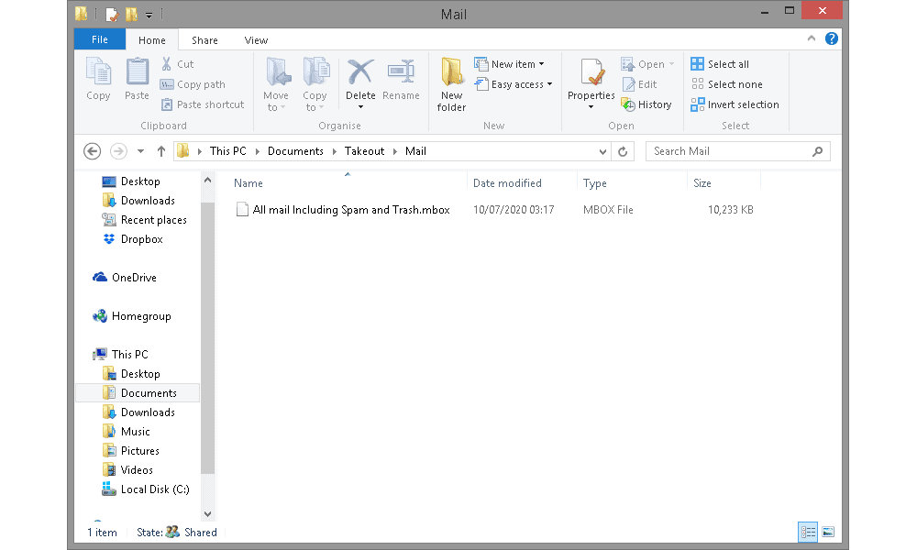Viewport: 917px width, 550px height.
Task: Click Copy path in the ribbon
Action: coord(193,84)
